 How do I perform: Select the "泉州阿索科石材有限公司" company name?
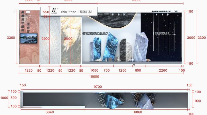pos(161,11)
